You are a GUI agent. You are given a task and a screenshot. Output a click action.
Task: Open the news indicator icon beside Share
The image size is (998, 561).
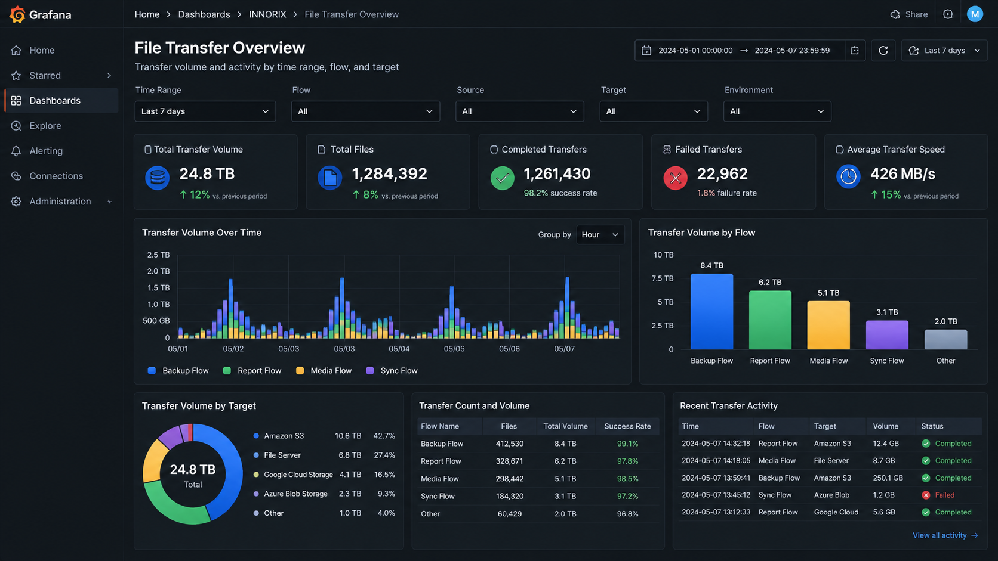click(x=948, y=14)
